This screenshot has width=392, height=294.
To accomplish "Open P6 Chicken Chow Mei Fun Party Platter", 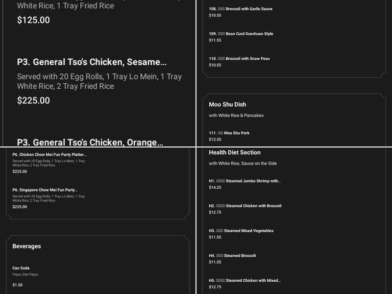I will coord(49,154).
